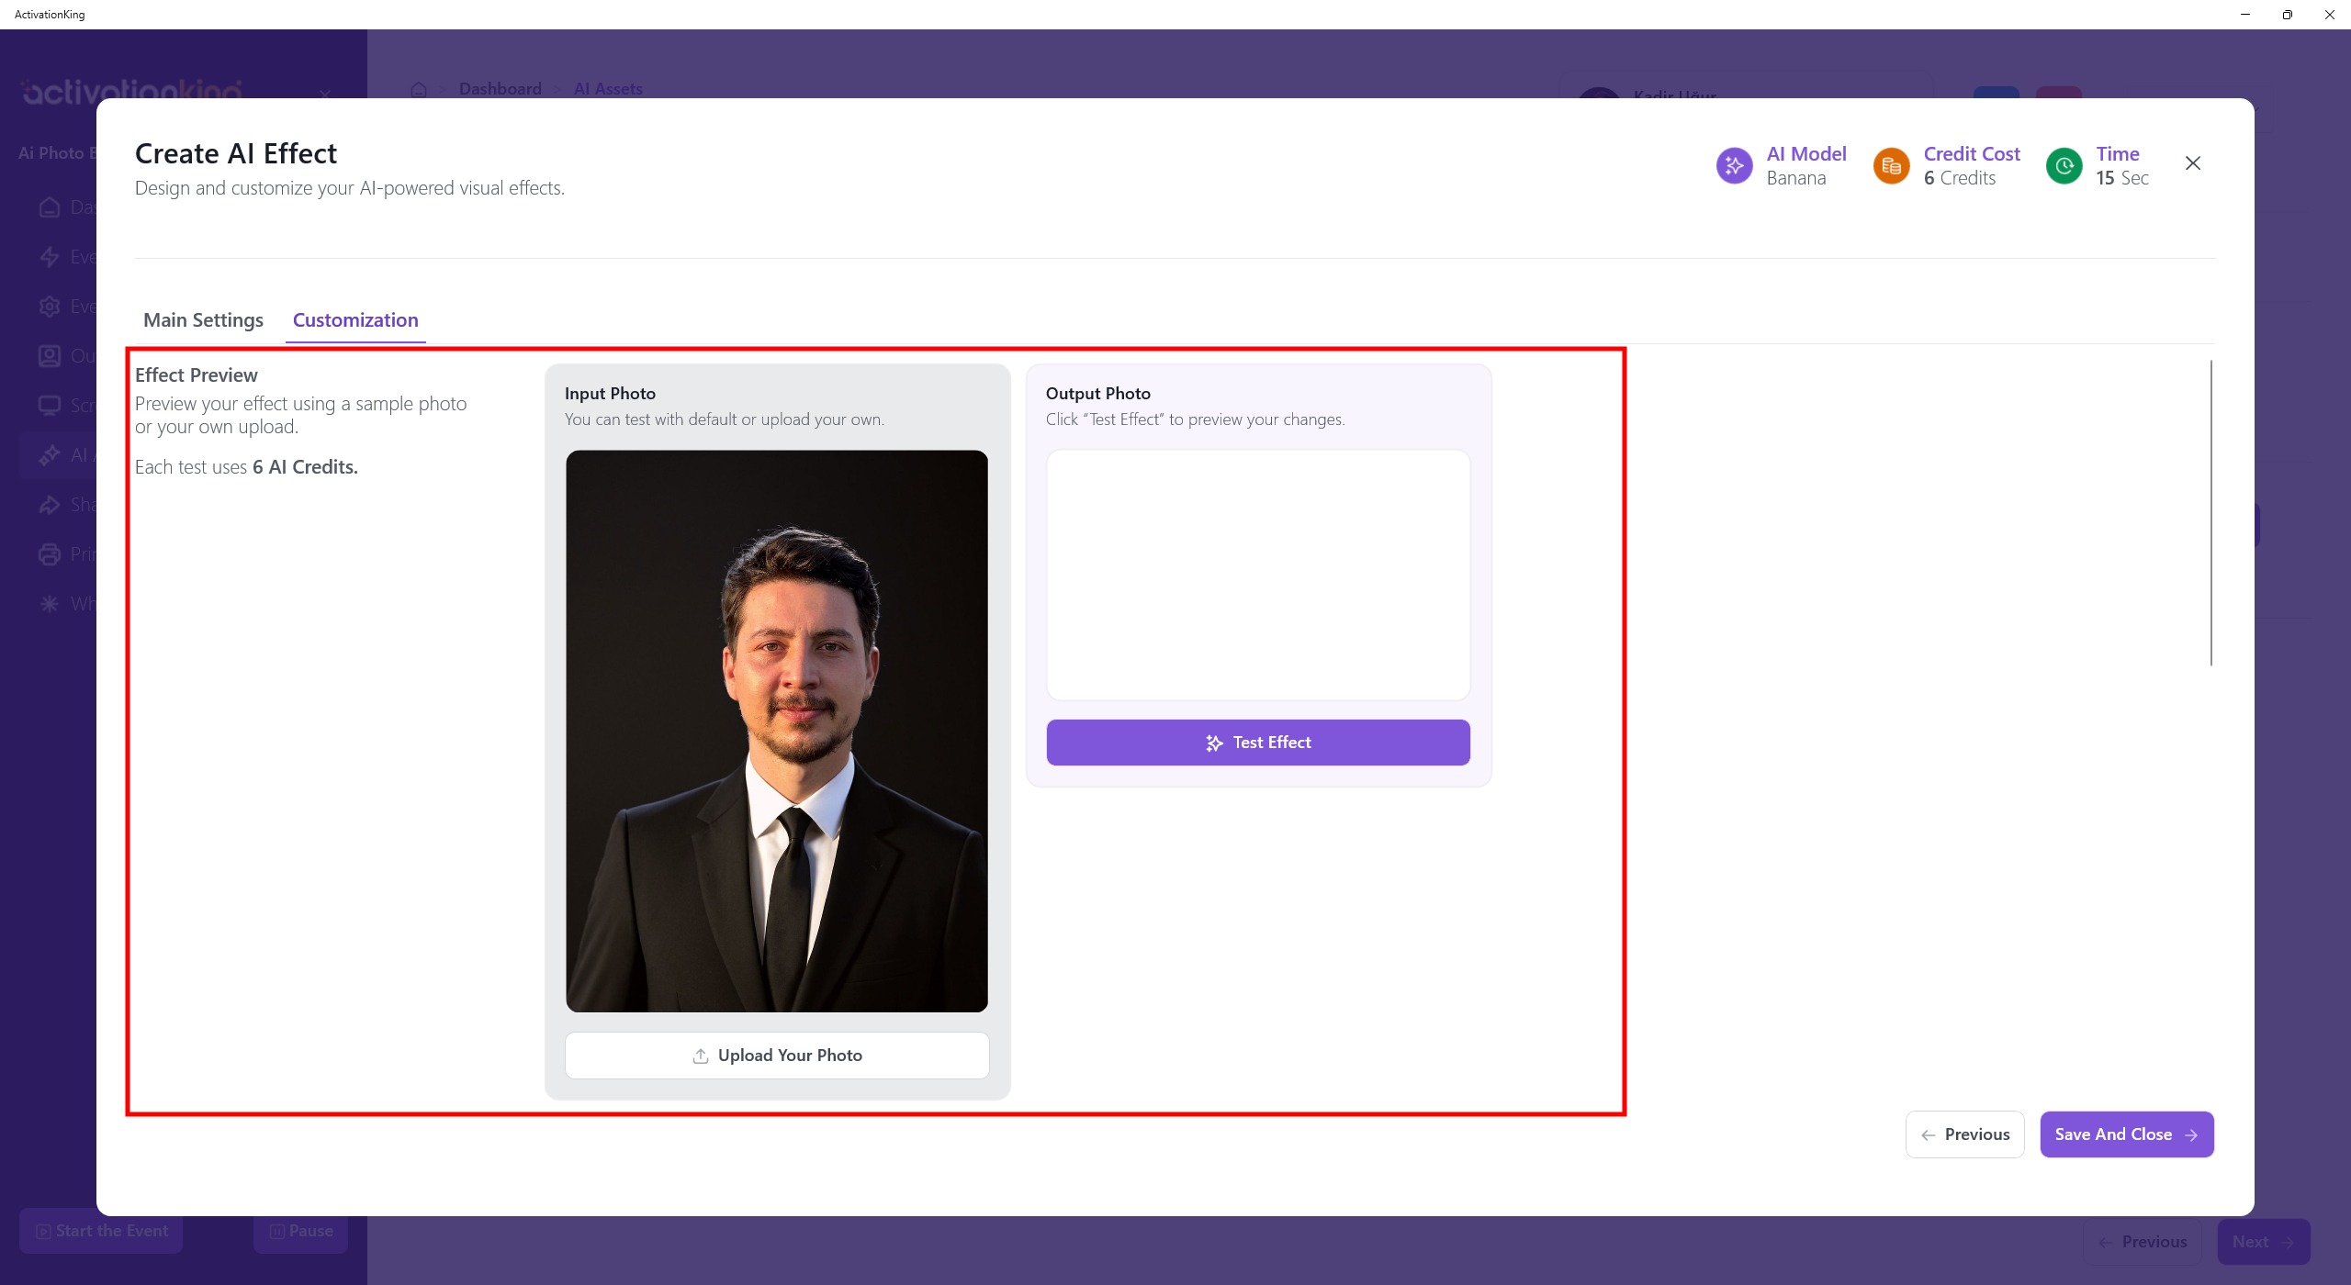Click the upload icon beside Upload Your Photo

tap(701, 1056)
